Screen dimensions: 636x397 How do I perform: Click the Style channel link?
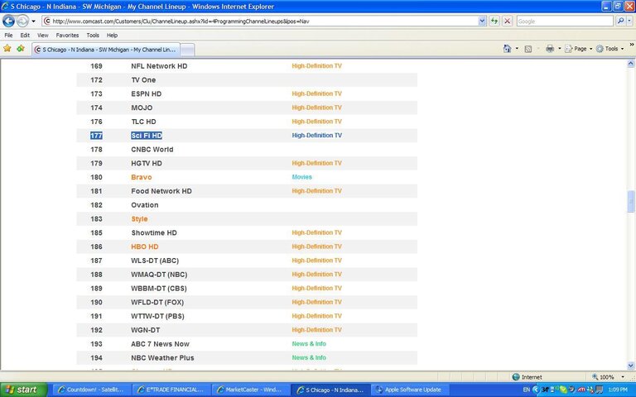click(x=139, y=218)
